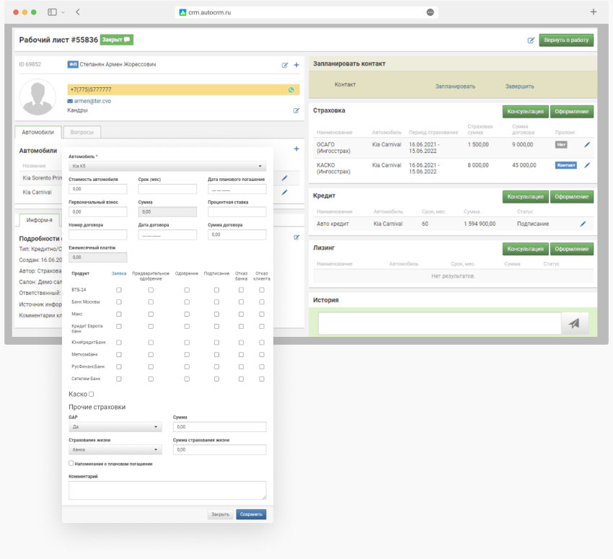Open Страхование жизни dropdown

115,449
